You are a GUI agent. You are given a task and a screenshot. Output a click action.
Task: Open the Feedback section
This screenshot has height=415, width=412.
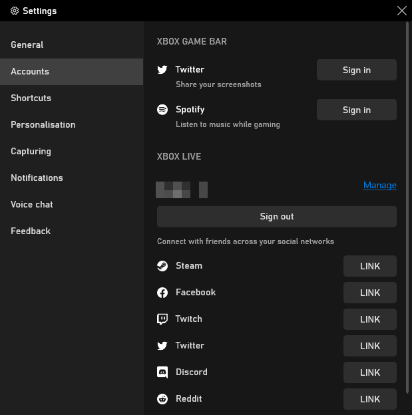(71, 231)
